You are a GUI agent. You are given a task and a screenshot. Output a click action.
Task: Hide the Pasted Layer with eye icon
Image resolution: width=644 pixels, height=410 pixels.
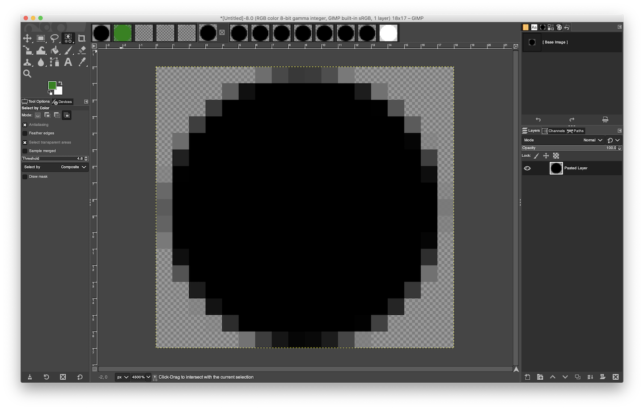pyautogui.click(x=527, y=168)
